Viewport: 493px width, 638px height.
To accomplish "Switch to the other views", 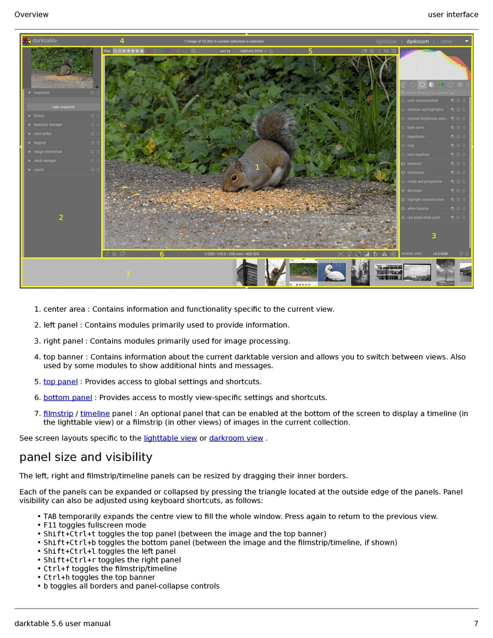I will pos(447,41).
